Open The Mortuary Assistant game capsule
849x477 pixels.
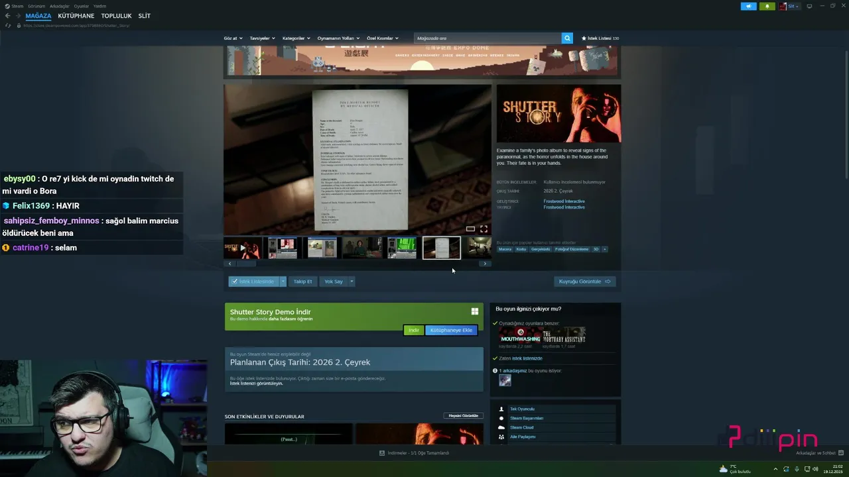tap(564, 335)
